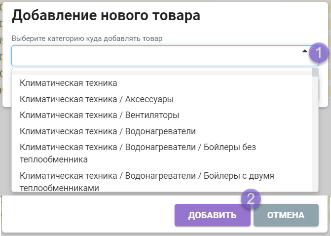Click the scrollbar track below the thumb
Screen dimensions: 331x236
(x=315, y=138)
